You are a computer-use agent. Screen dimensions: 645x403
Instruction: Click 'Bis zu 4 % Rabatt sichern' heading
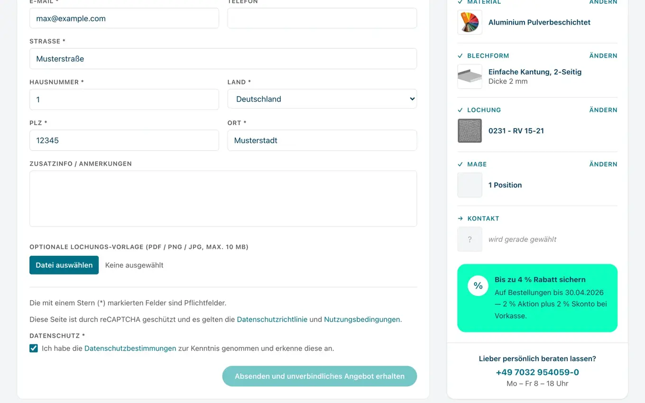point(540,280)
